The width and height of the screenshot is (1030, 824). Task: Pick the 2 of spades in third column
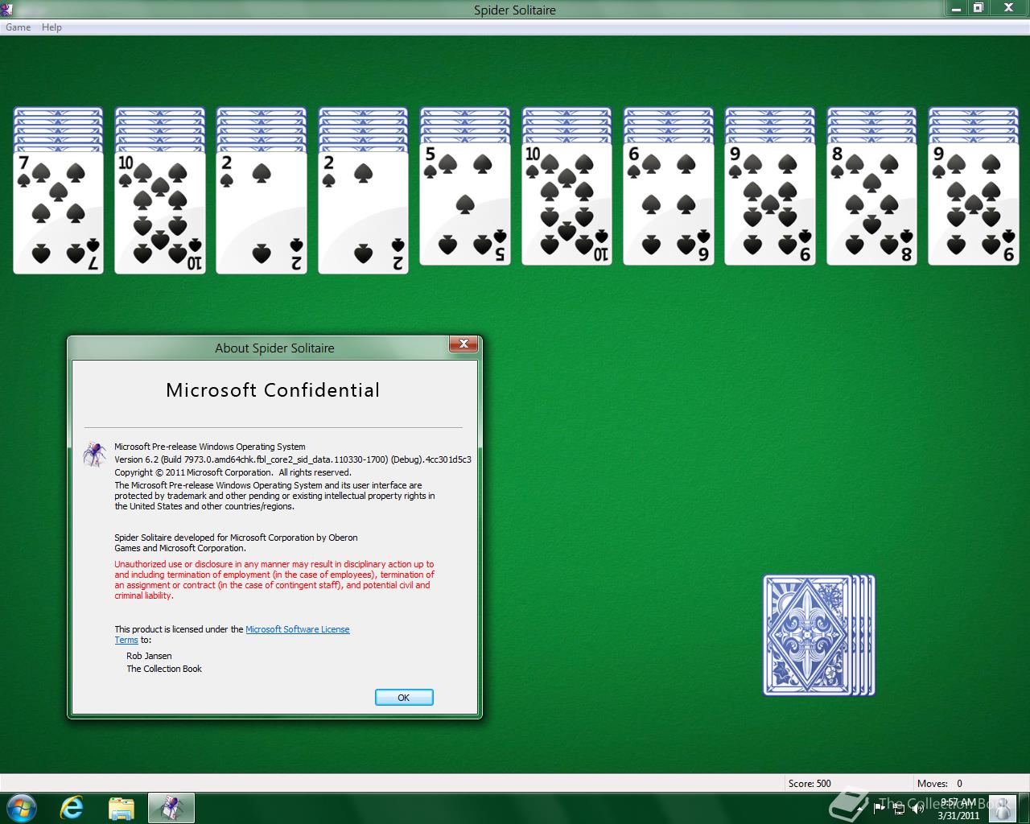262,212
